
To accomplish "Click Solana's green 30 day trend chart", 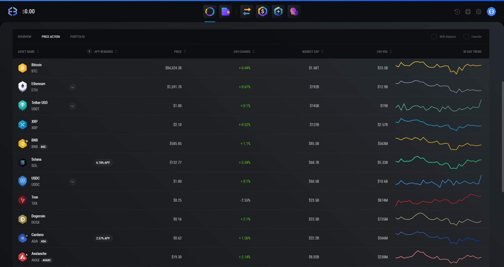I will point(438,163).
